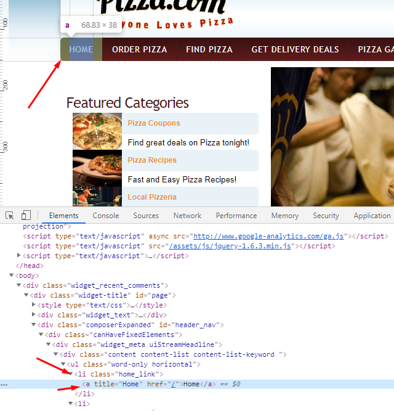Expand the widget_text div node
Image resolution: width=394 pixels, height=411 pixels.
point(33,314)
